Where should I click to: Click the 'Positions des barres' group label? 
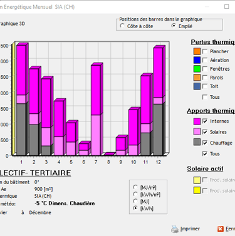(x=161, y=19)
